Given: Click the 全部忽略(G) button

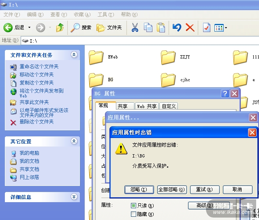Looking at the screenshot, I should [x=172, y=190].
